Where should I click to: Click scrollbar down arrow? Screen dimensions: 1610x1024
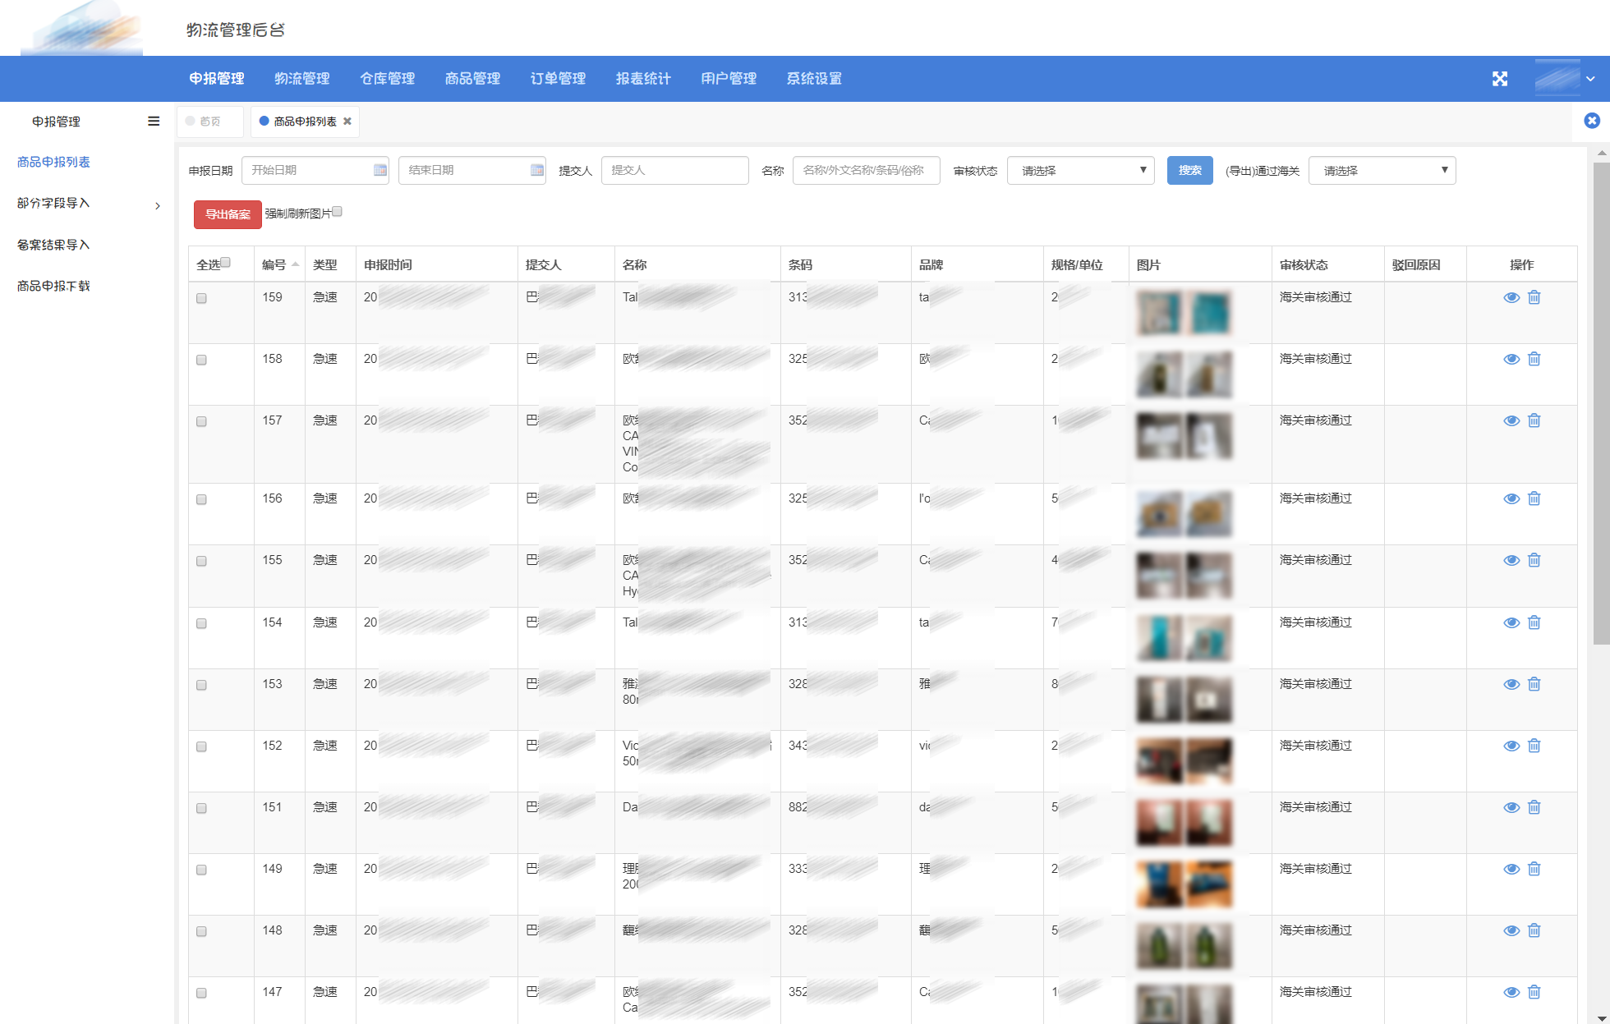tap(1601, 1017)
